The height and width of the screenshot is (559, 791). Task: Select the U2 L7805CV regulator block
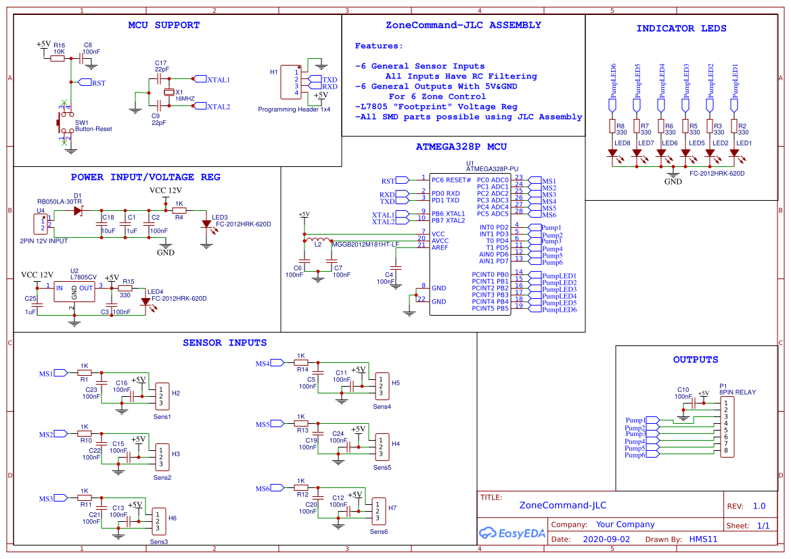click(74, 293)
